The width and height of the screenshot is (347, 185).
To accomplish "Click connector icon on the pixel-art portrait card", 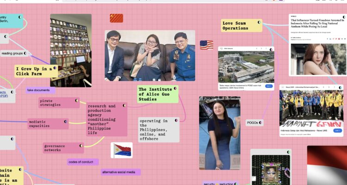I will pyautogui.click(x=289, y=152).
